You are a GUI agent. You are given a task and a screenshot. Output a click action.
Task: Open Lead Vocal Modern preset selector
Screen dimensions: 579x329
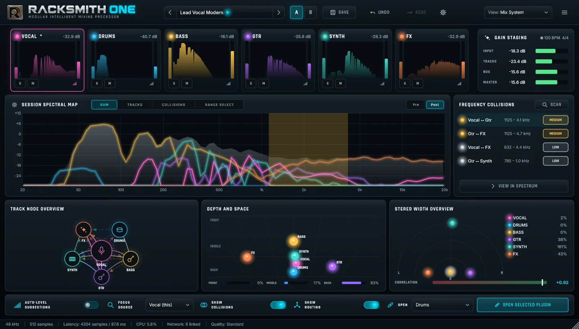224,12
